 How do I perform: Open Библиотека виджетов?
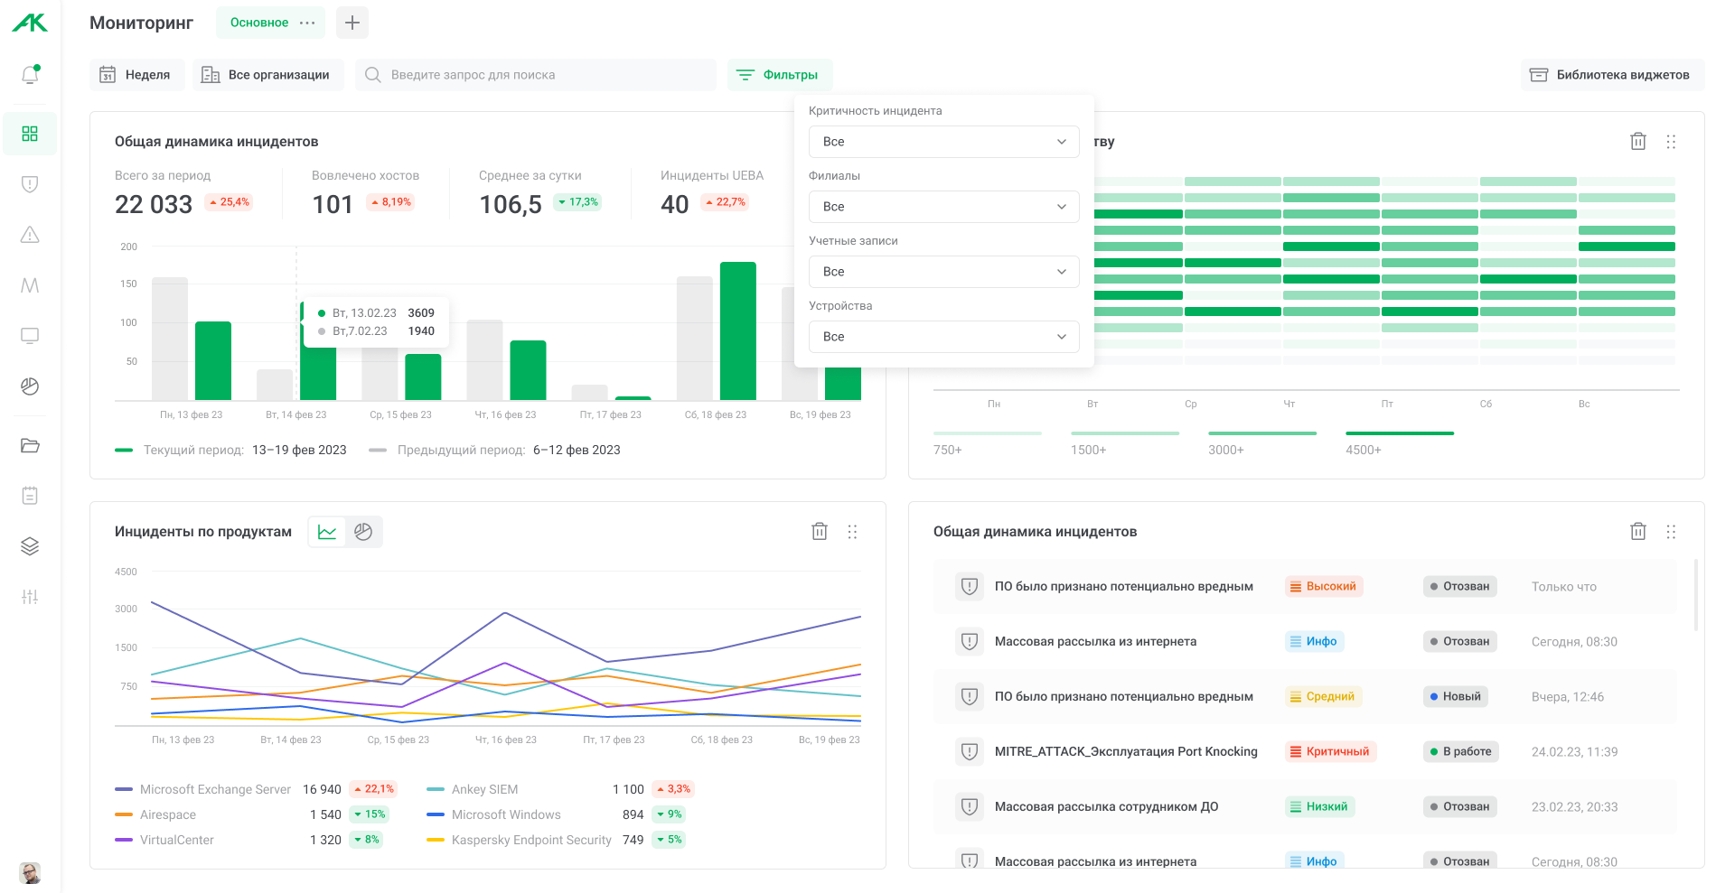1612,75
